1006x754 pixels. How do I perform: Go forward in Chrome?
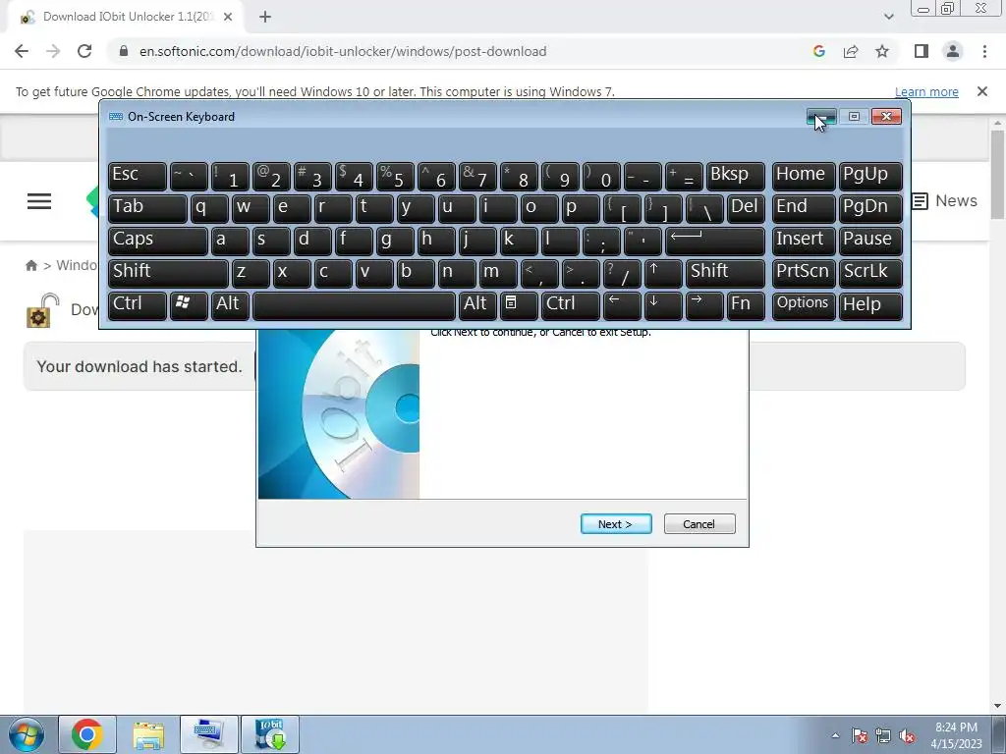53,51
